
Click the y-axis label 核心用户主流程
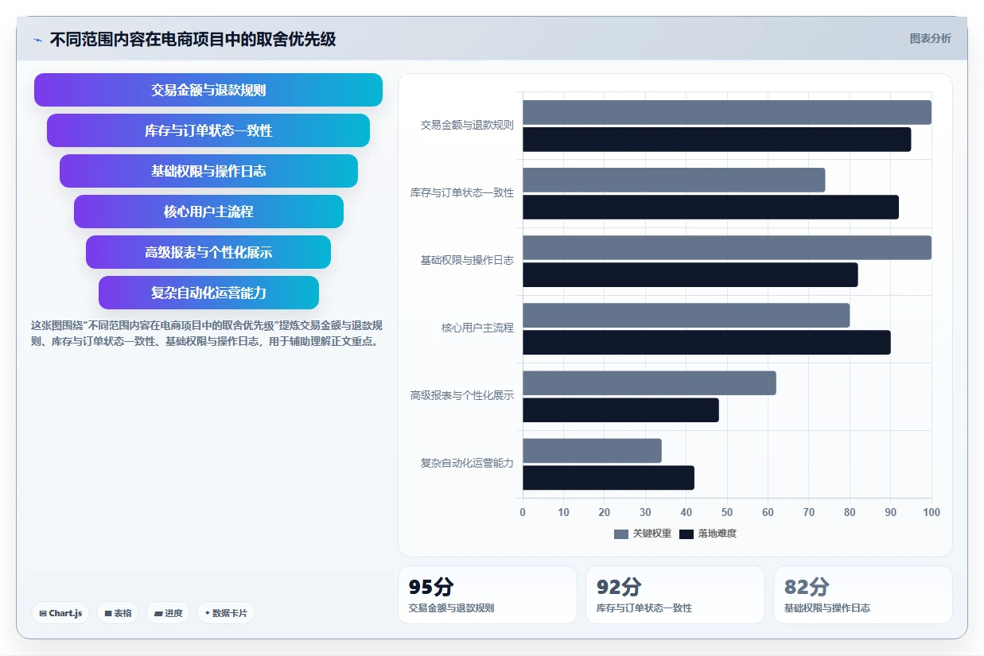[477, 328]
